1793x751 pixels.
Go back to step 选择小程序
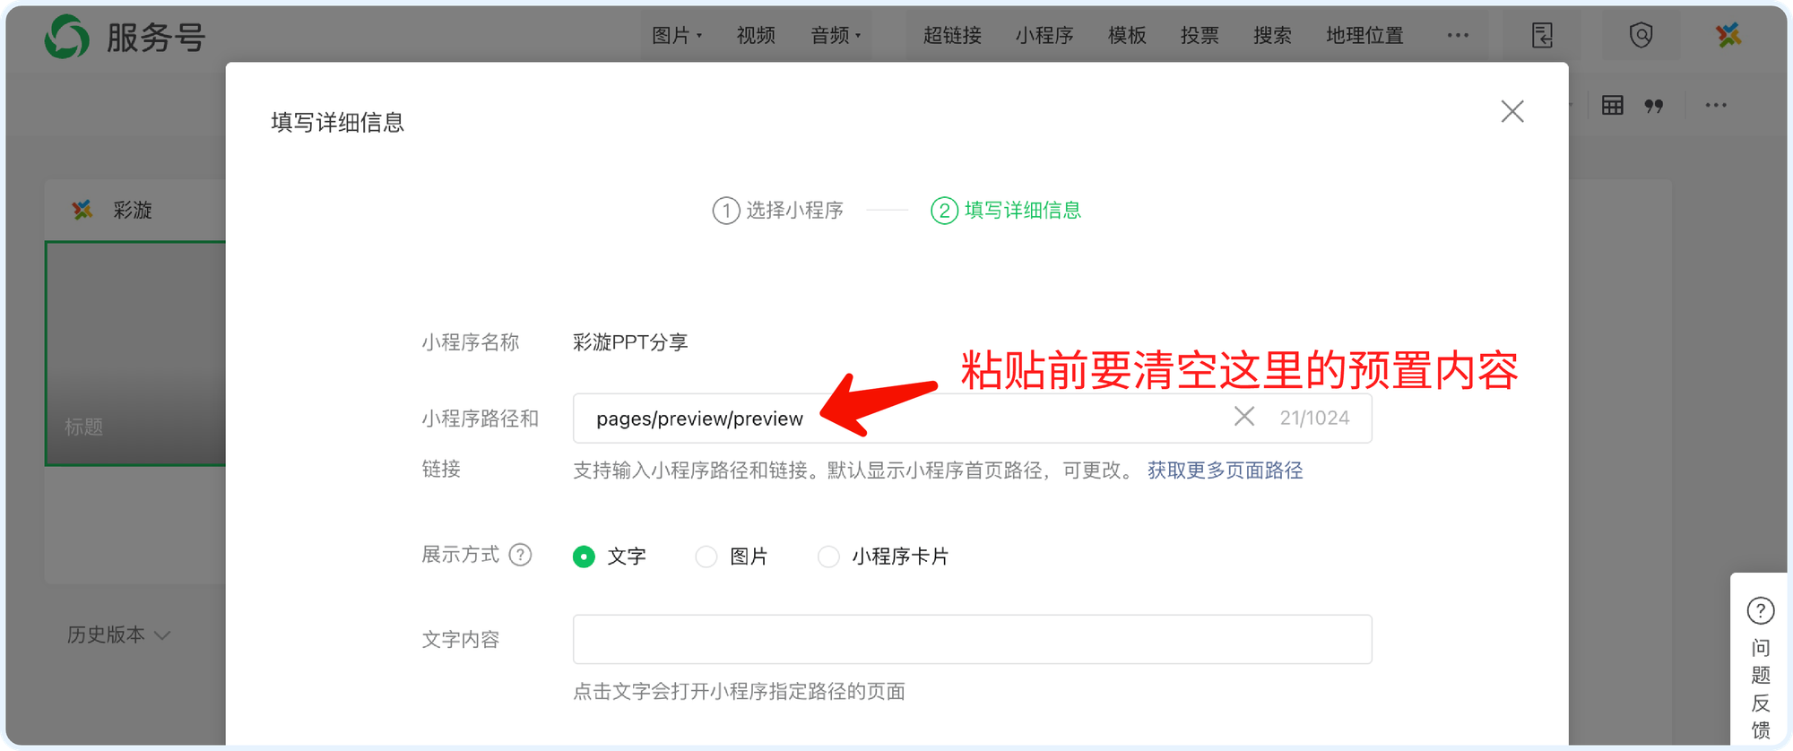[778, 211]
